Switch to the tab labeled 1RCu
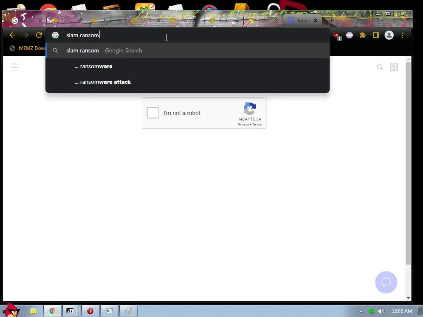 click(185, 21)
